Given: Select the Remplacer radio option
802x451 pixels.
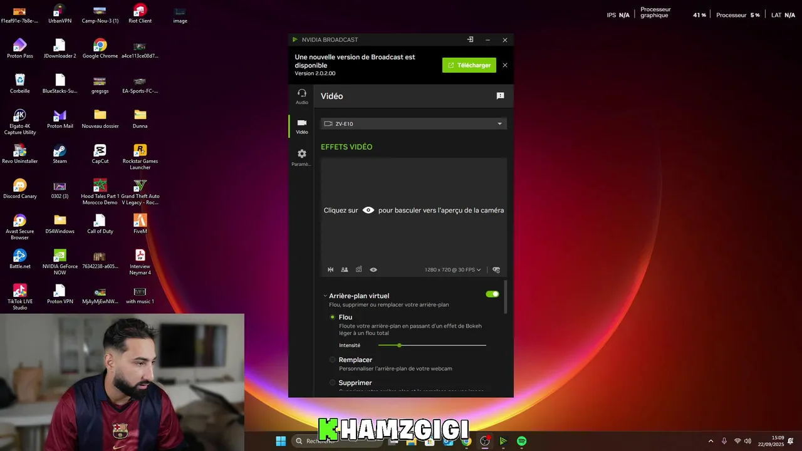Looking at the screenshot, I should (x=333, y=360).
